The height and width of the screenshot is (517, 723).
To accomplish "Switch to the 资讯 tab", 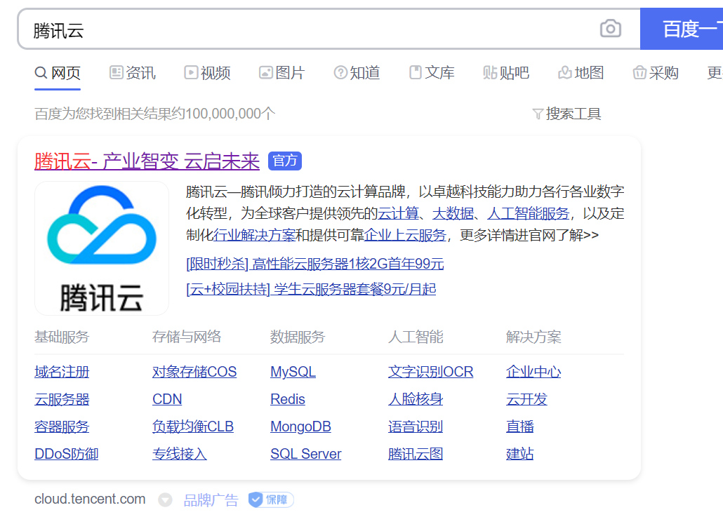I will [x=140, y=72].
